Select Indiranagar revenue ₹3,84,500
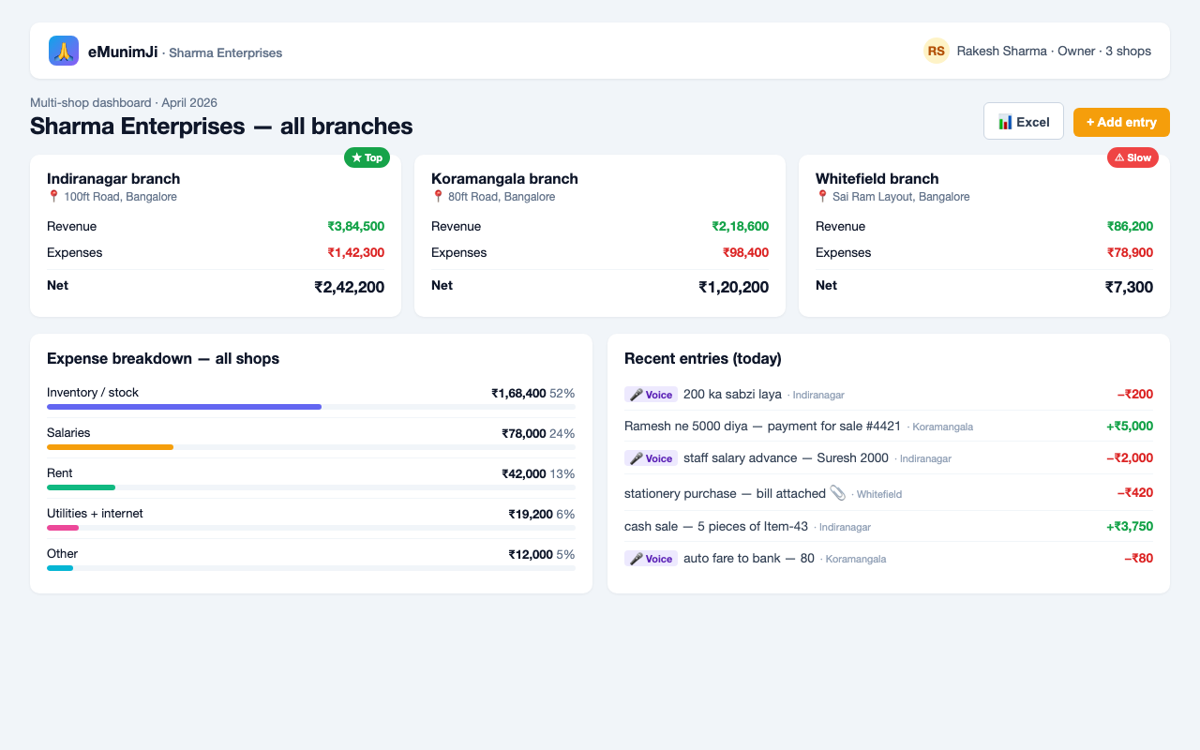This screenshot has width=1200, height=750. tap(356, 227)
